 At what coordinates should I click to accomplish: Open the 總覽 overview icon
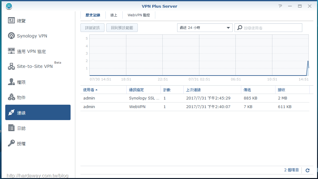11,20
